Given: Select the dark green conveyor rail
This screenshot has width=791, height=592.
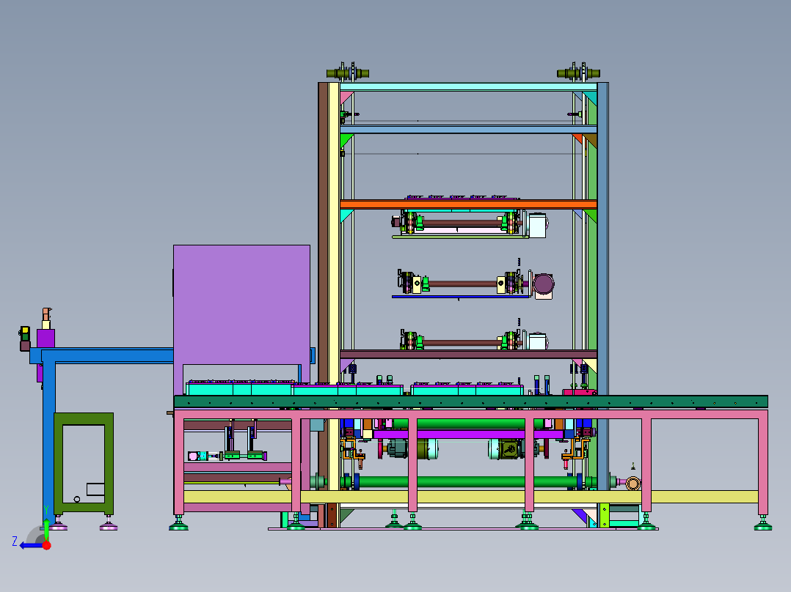Looking at the screenshot, I should 470,402.
